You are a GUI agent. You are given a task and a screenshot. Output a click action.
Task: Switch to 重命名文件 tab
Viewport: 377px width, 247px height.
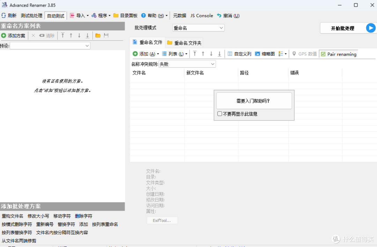(x=147, y=43)
